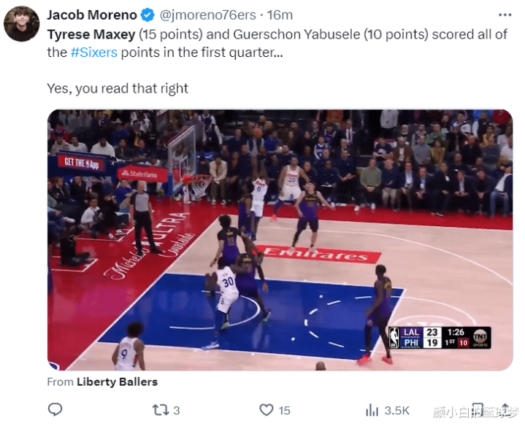Play the embedded basketball video

[280, 240]
